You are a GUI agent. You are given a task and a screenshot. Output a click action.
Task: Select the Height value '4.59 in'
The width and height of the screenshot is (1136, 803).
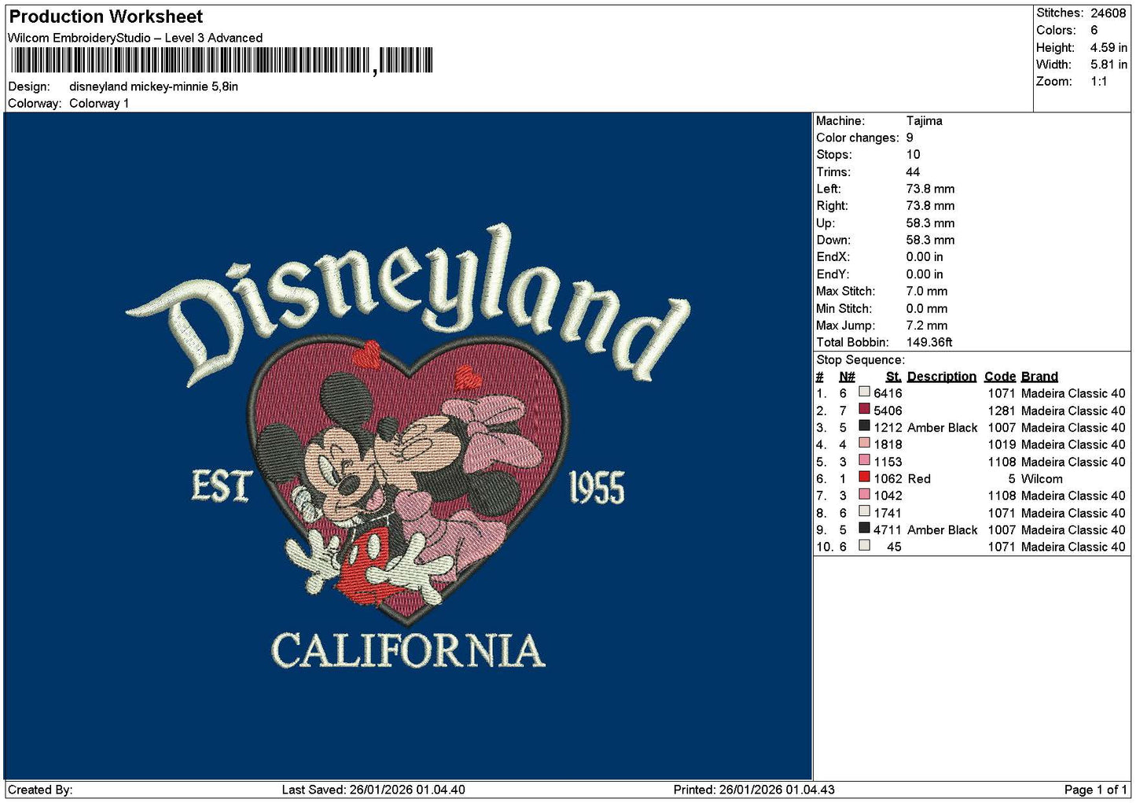pos(1108,47)
